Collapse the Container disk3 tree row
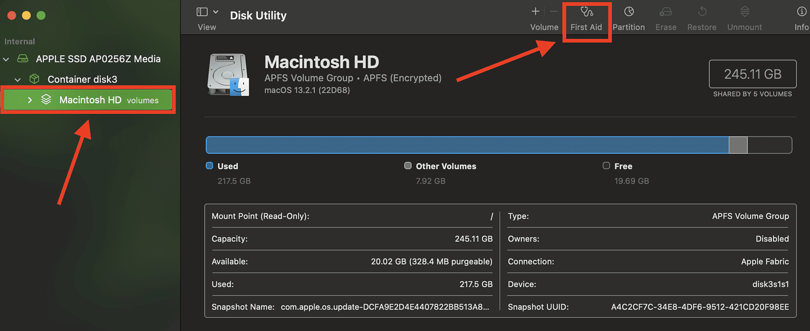 [18, 80]
